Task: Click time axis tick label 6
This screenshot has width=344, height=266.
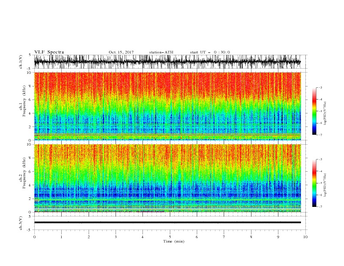Action: (x=197, y=237)
